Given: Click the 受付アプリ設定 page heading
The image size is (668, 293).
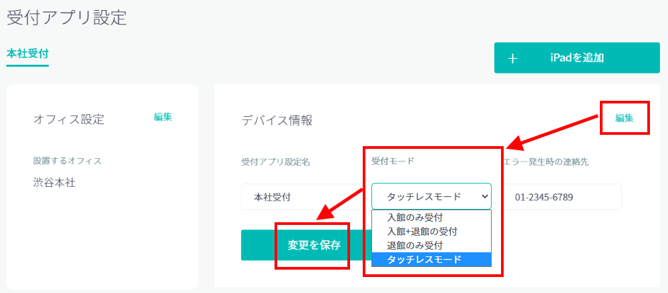Looking at the screenshot, I should (x=67, y=17).
